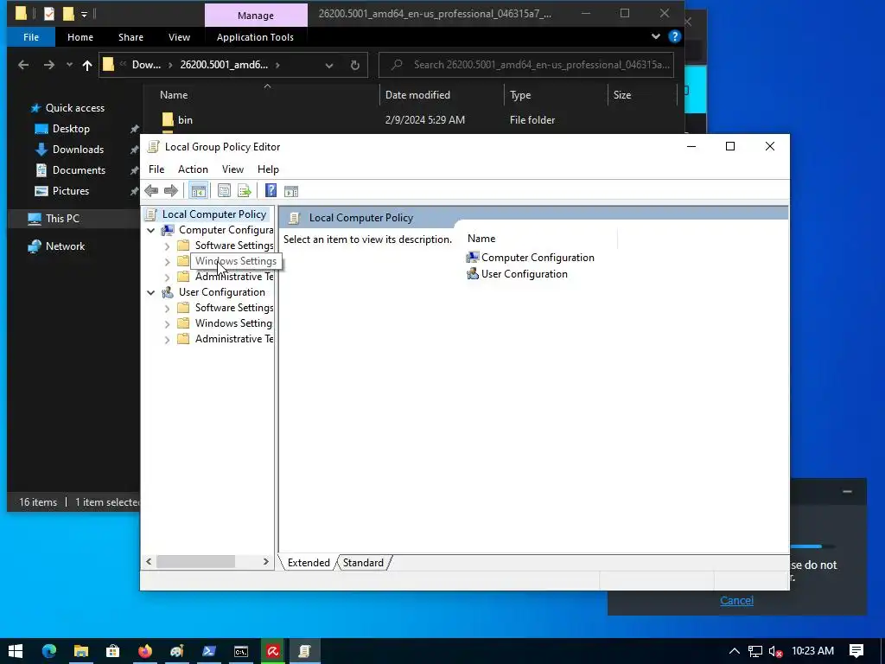This screenshot has height=664, width=885.
Task: Click the network tray icon
Action: (x=755, y=651)
